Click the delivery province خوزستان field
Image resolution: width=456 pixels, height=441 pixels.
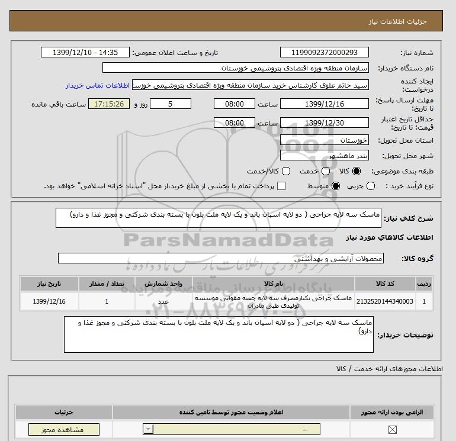click(x=325, y=140)
